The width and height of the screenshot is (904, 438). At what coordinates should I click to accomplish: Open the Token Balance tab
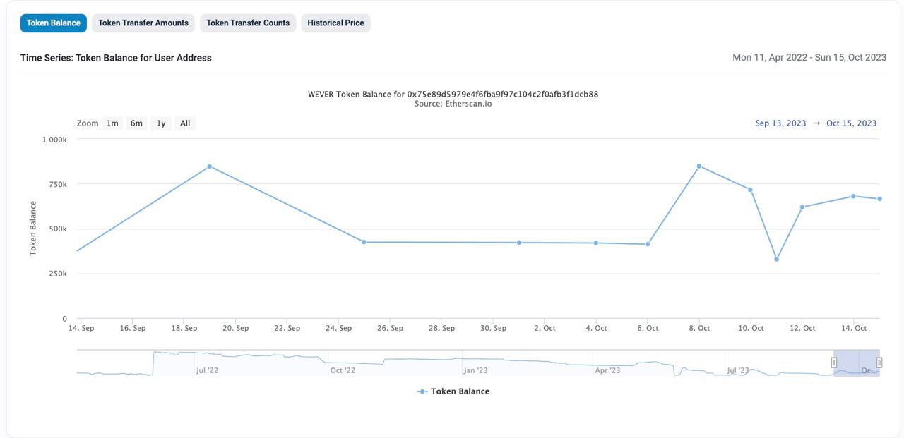coord(53,23)
